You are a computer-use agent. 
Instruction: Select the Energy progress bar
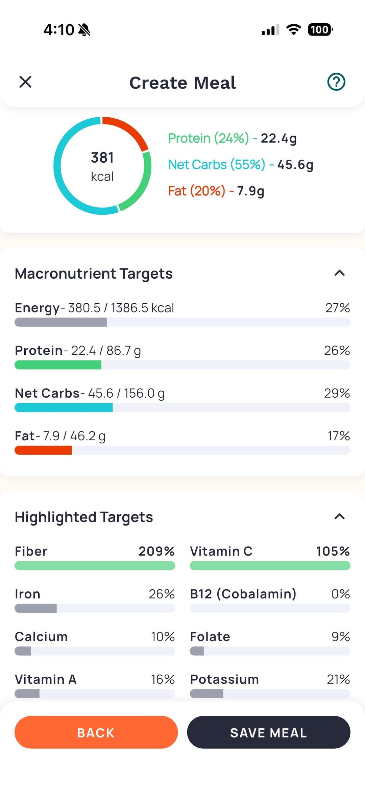coord(182,322)
